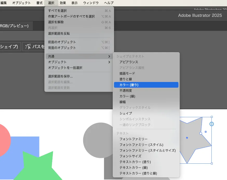Choose 選択範囲を反転 from the menu
Image resolution: width=227 pixels, height=180 pixels.
59,33
